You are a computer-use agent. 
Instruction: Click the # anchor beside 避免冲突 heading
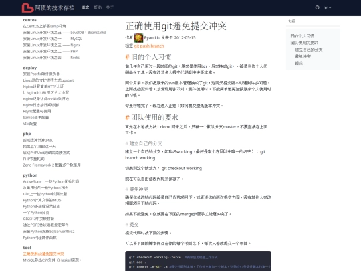(126, 189)
